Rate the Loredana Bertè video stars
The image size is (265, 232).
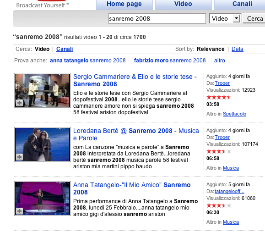219,151
